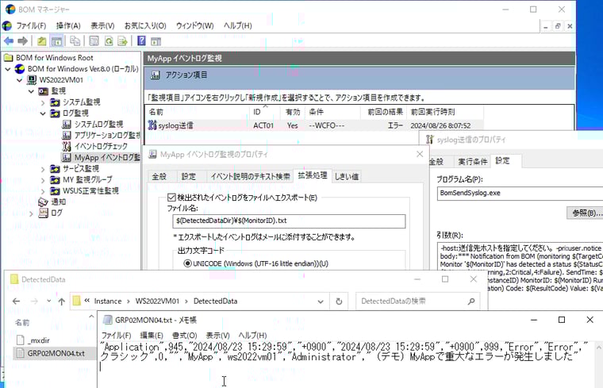The image size is (603, 388).
Task: Click the ID column header
Action: pos(264,112)
